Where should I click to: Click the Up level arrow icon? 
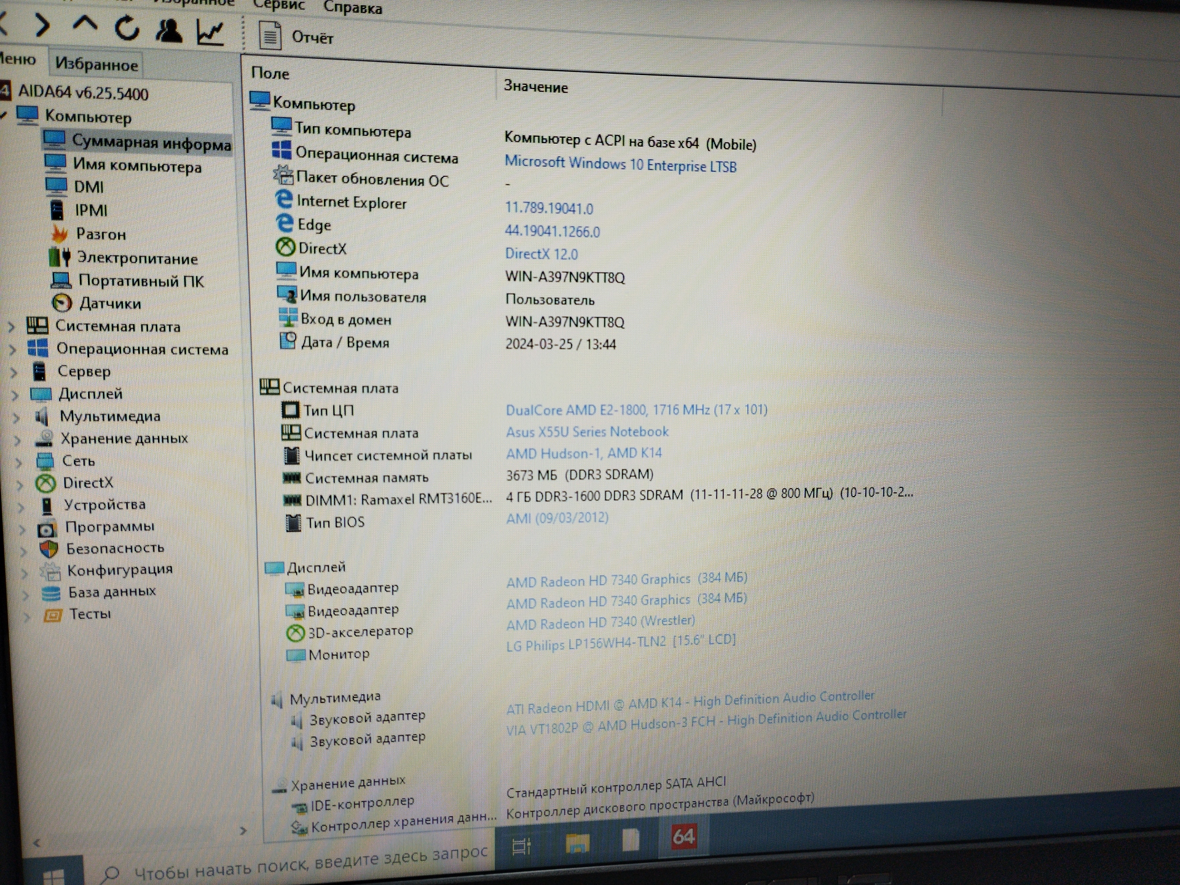pyautogui.click(x=85, y=25)
